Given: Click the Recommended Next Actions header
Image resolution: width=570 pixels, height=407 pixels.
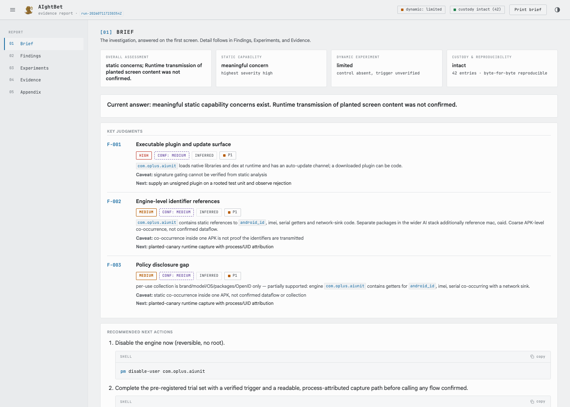Looking at the screenshot, I should (140, 332).
